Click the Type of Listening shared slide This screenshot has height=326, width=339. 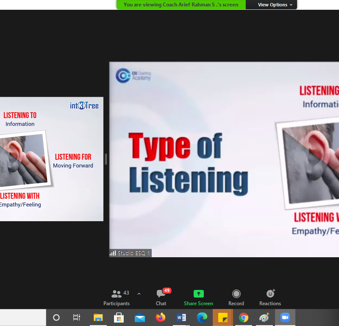(x=224, y=159)
